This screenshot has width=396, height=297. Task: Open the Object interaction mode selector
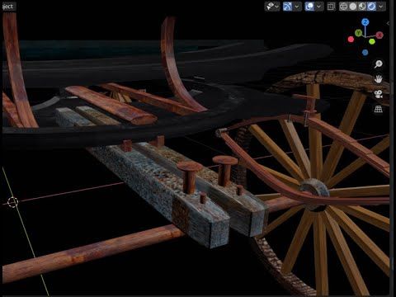8,7
